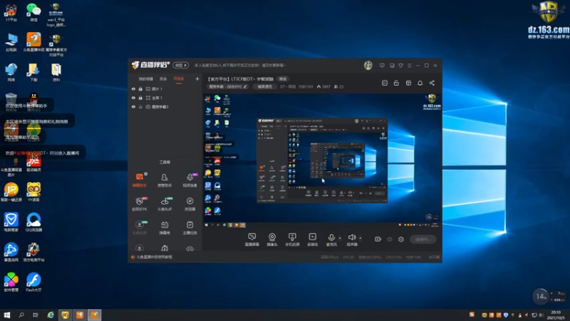Image resolution: width=570 pixels, height=321 pixels.
Task: Open the QQ浏览器 desktop icon
Action: (33, 223)
